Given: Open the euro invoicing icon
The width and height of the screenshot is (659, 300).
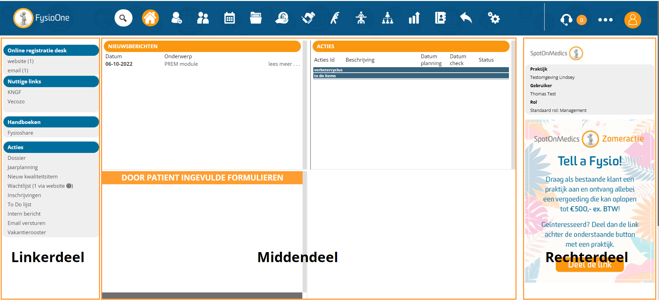Looking at the screenshot, I should [x=282, y=18].
